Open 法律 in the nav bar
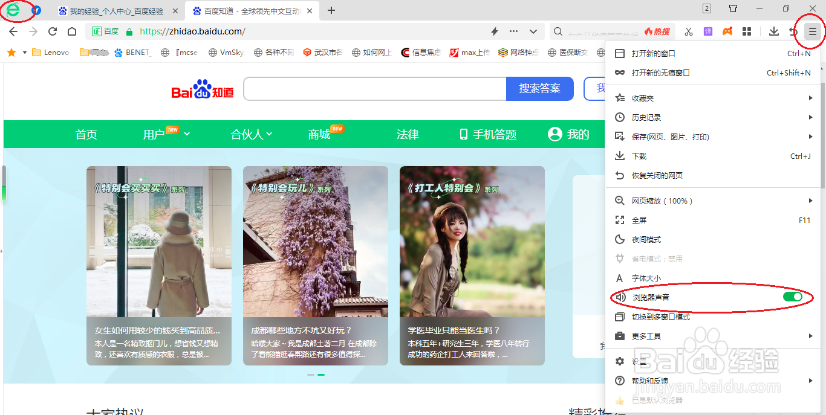 tap(408, 134)
